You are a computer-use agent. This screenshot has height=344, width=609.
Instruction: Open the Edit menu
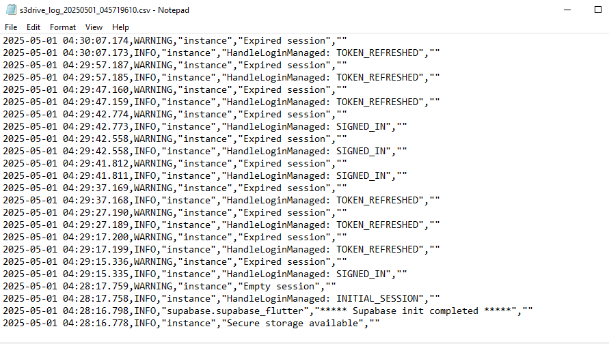click(33, 27)
